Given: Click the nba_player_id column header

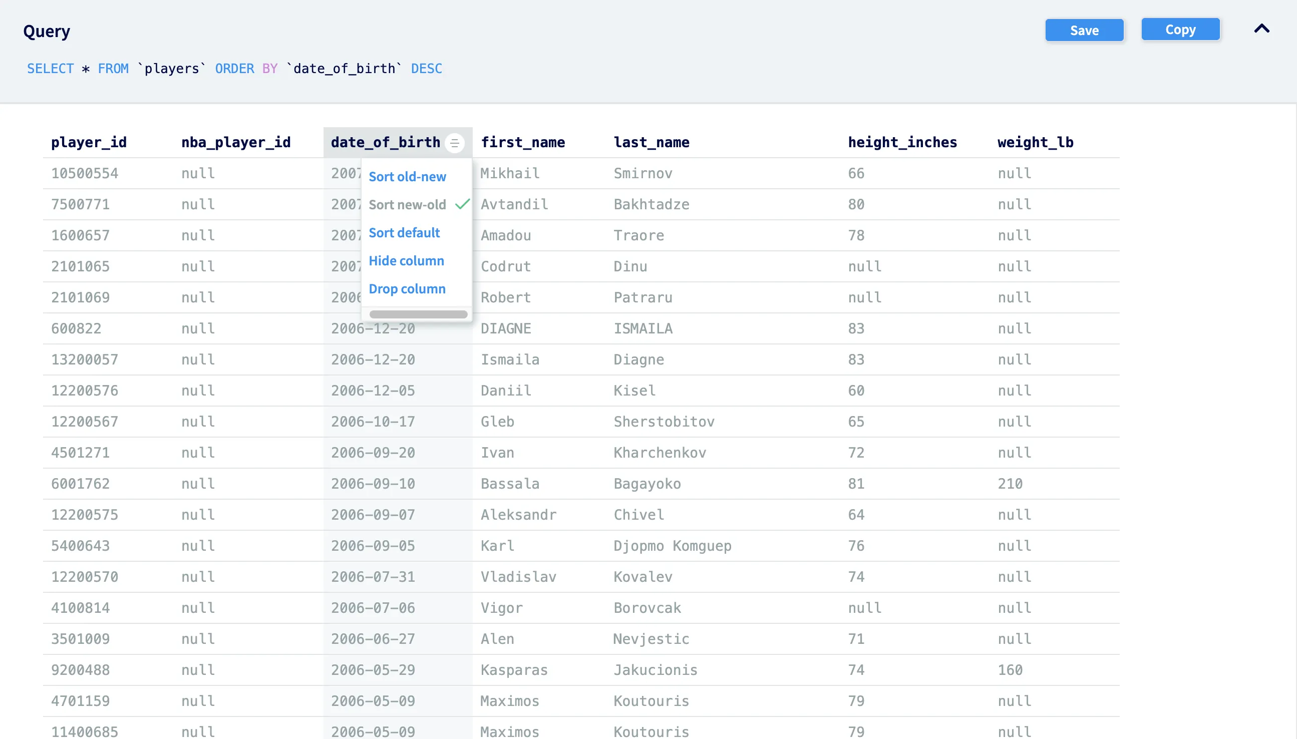Looking at the screenshot, I should 236,143.
